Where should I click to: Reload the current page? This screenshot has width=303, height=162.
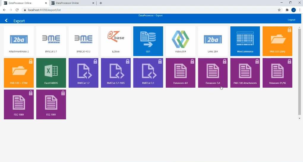(17, 10)
